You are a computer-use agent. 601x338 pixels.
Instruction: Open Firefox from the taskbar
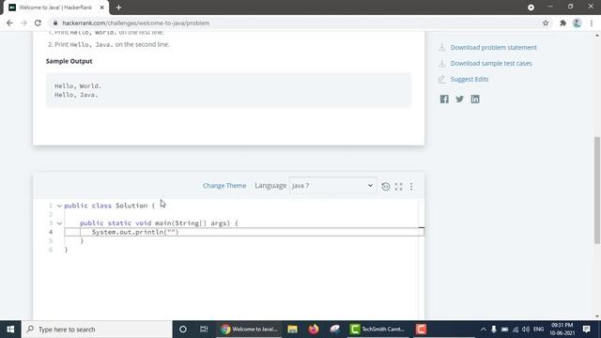pos(314,330)
